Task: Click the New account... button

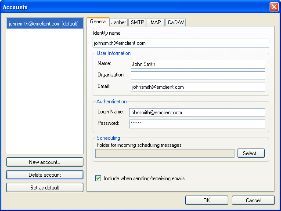Action: pyautogui.click(x=45, y=162)
